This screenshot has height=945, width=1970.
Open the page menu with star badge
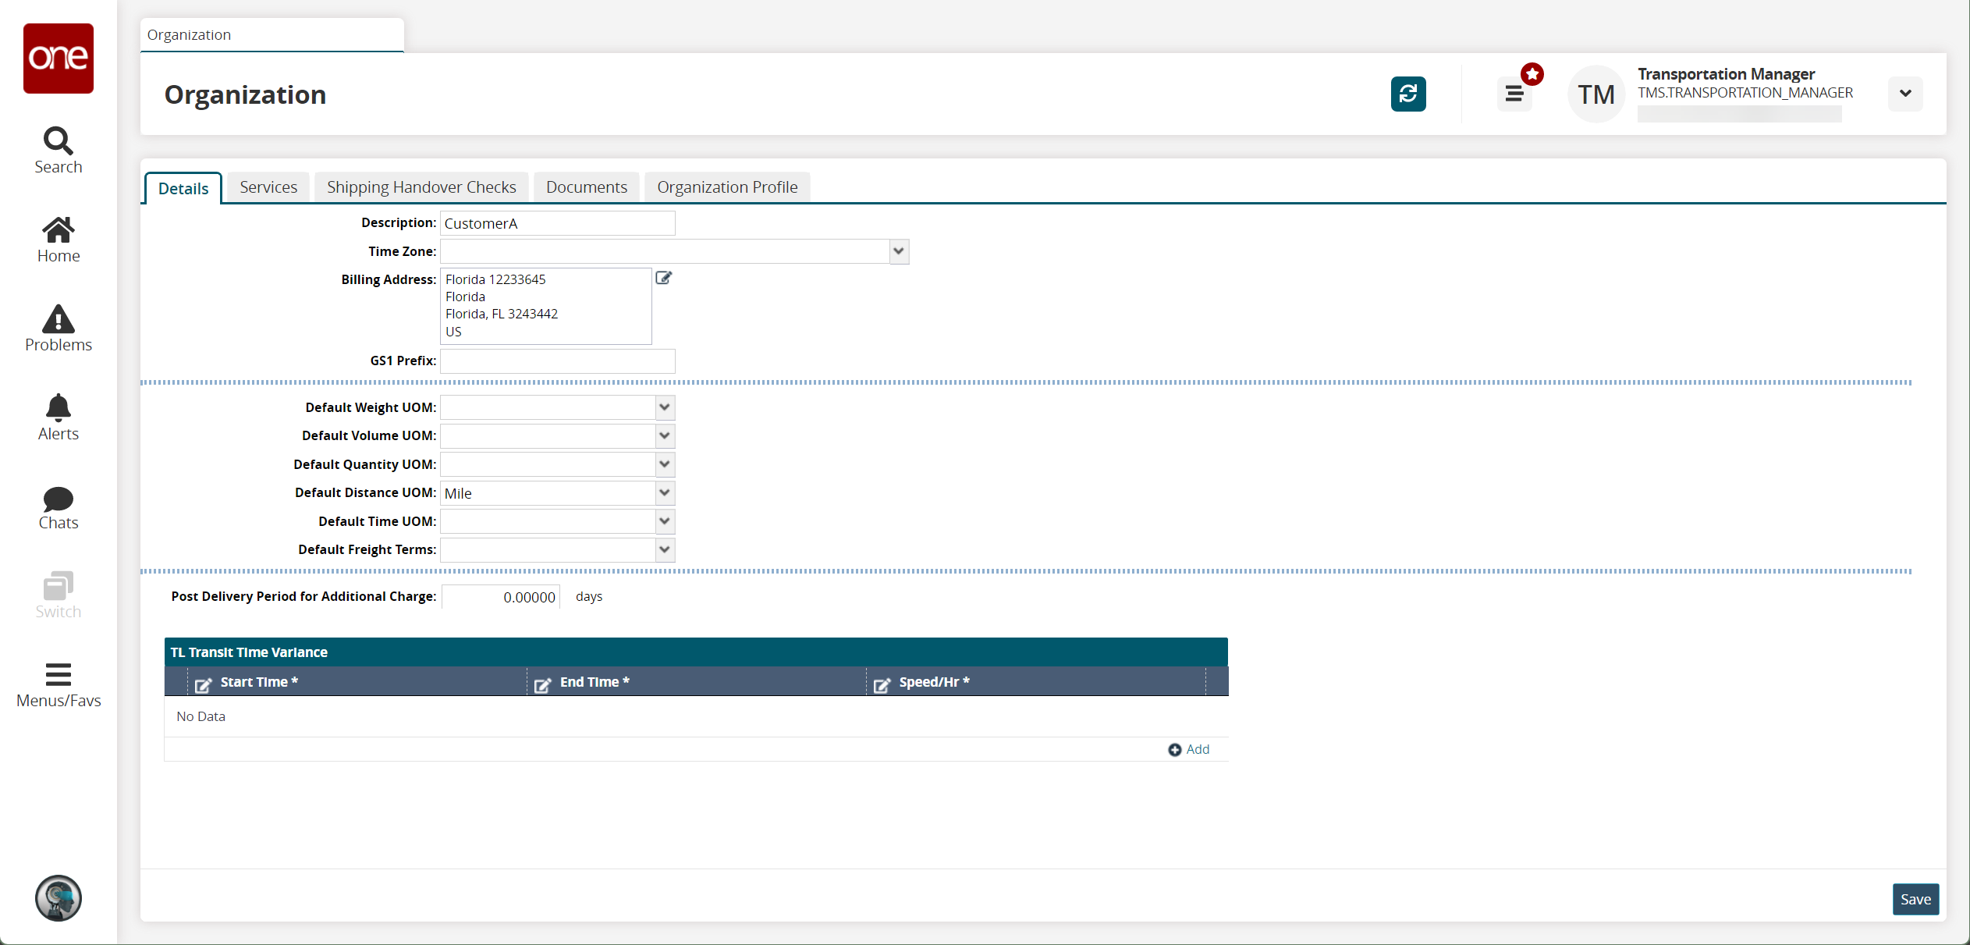point(1514,94)
